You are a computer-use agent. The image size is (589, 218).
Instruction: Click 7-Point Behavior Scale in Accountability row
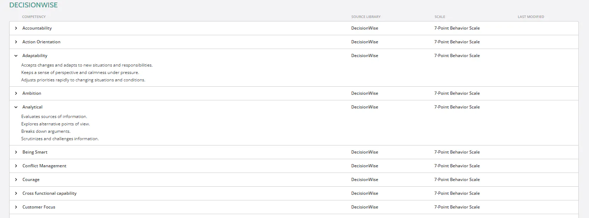click(457, 28)
